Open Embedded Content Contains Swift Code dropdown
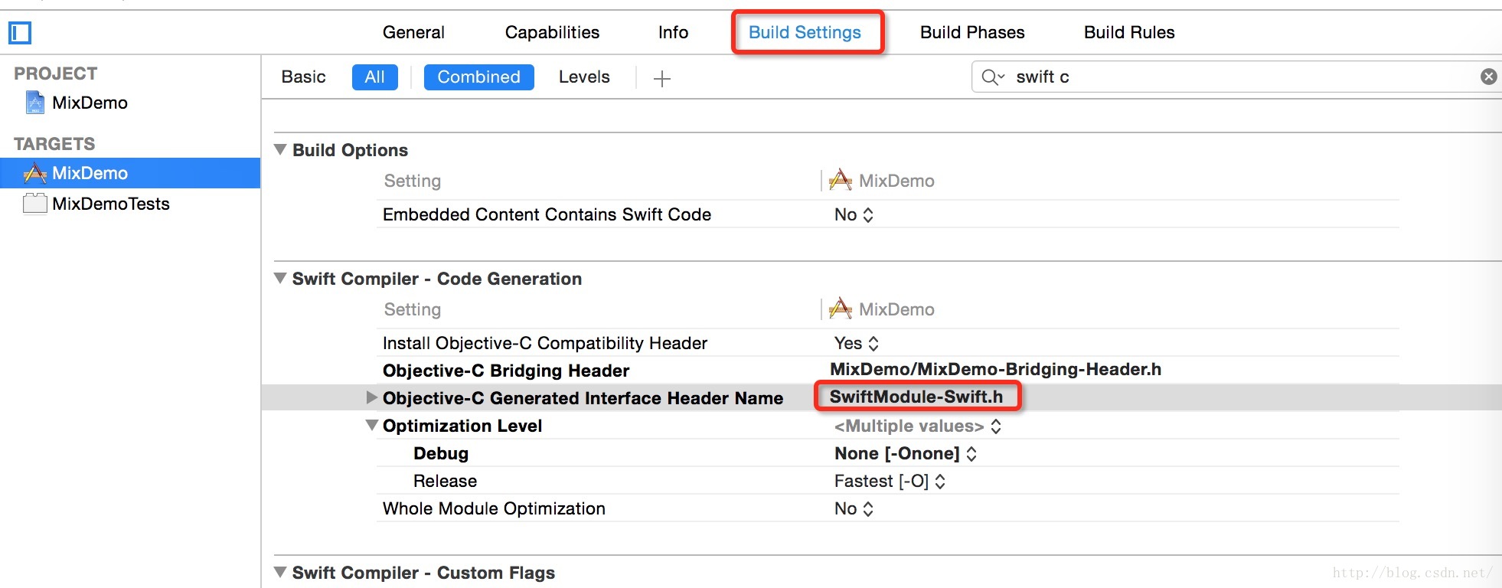Screen dimensions: 1502x588 (854, 214)
